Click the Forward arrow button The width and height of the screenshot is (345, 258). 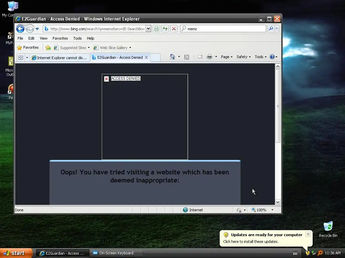click(x=30, y=29)
